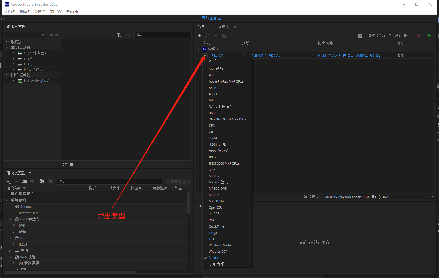Click the C: local disk drive icon
This screenshot has width=439, height=278.
tap(20, 53)
